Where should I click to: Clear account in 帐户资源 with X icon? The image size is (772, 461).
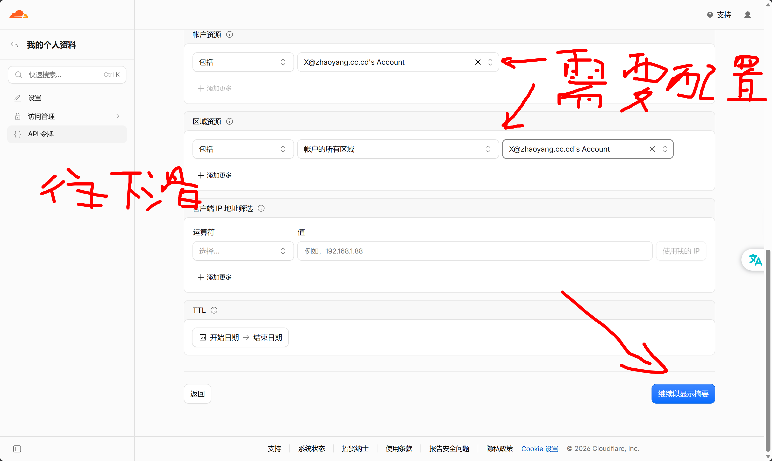coord(478,62)
